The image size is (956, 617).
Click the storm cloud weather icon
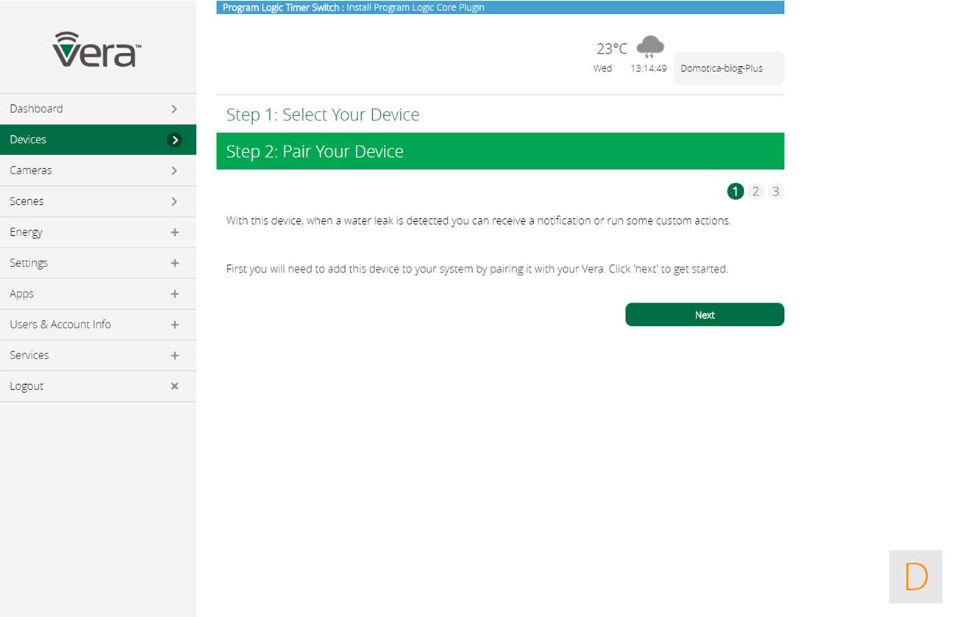tap(650, 47)
